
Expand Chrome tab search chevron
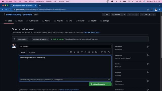159,6
